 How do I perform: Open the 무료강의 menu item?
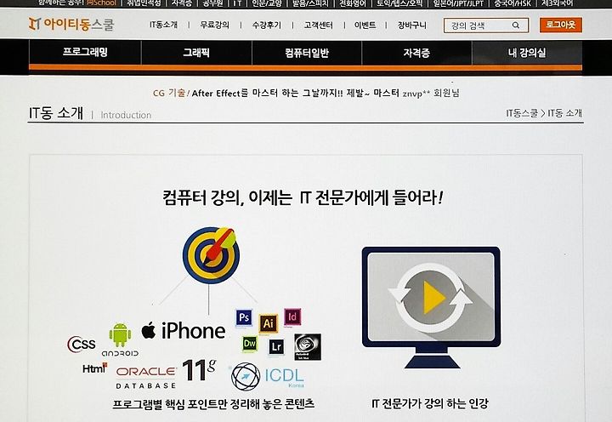(x=215, y=25)
